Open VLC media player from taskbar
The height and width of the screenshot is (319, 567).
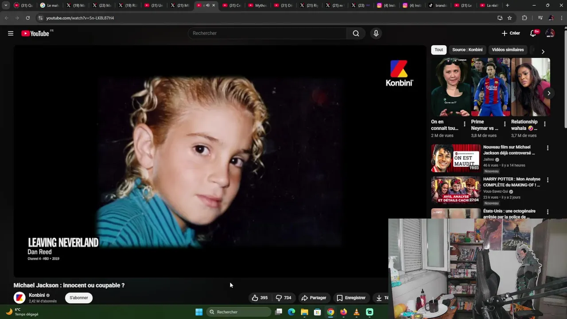click(x=356, y=312)
